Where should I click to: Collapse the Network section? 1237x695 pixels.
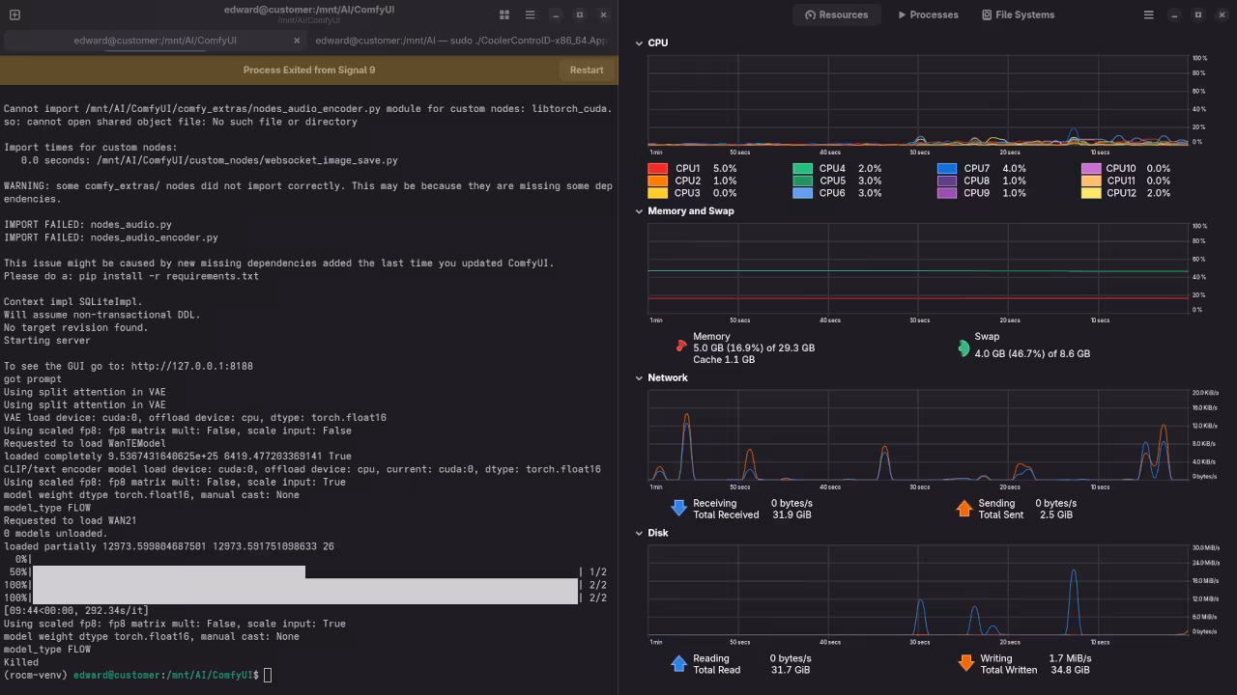(x=639, y=378)
